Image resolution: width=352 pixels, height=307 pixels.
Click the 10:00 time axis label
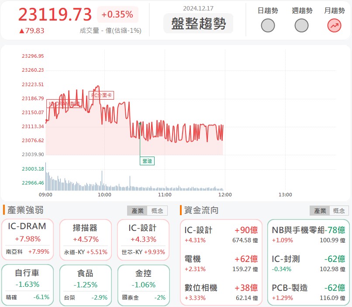coord(104,195)
